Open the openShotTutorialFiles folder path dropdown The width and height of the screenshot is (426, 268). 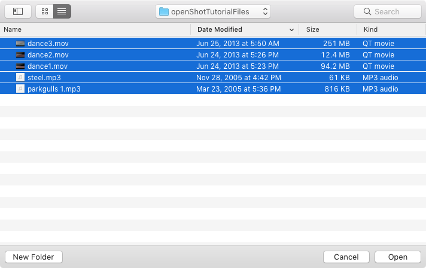click(213, 11)
